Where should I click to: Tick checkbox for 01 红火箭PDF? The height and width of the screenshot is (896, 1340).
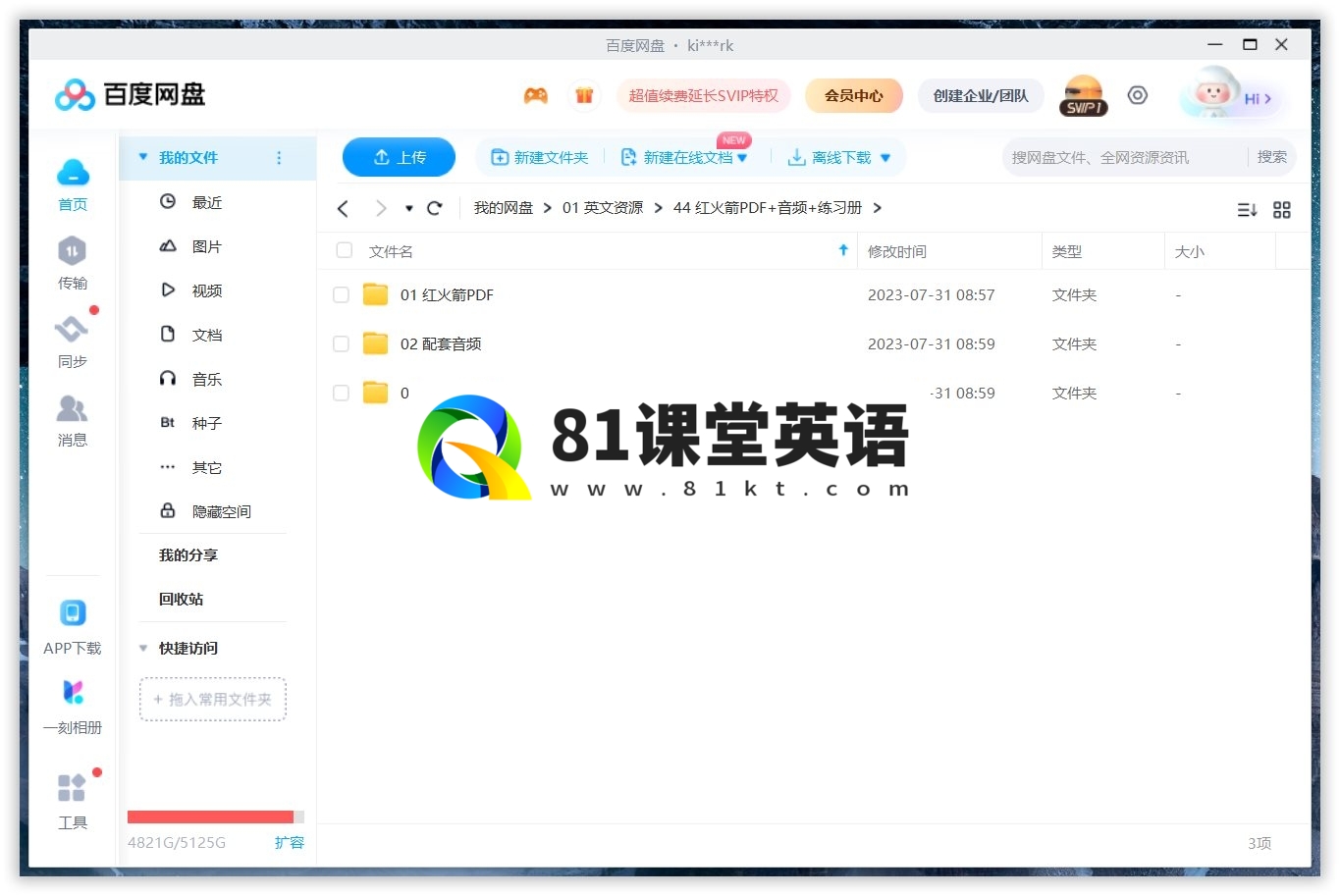341,294
